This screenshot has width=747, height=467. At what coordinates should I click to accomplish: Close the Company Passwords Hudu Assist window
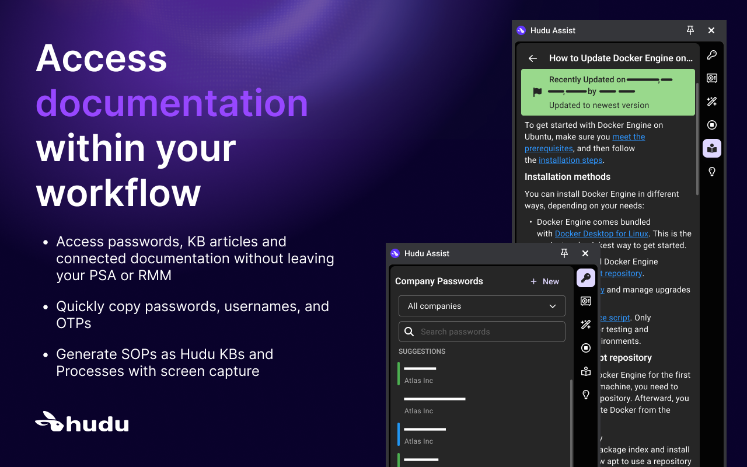(585, 253)
